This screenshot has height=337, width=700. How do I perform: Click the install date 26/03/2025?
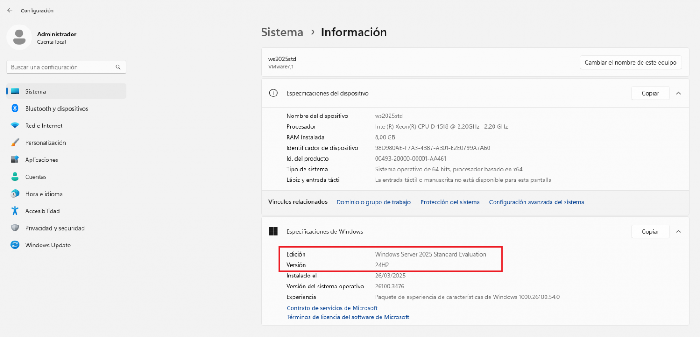coord(390,276)
